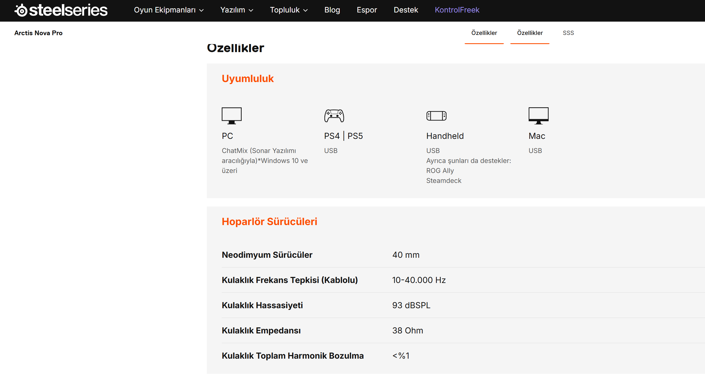
Task: Click the Steamdeck text
Action: point(444,181)
